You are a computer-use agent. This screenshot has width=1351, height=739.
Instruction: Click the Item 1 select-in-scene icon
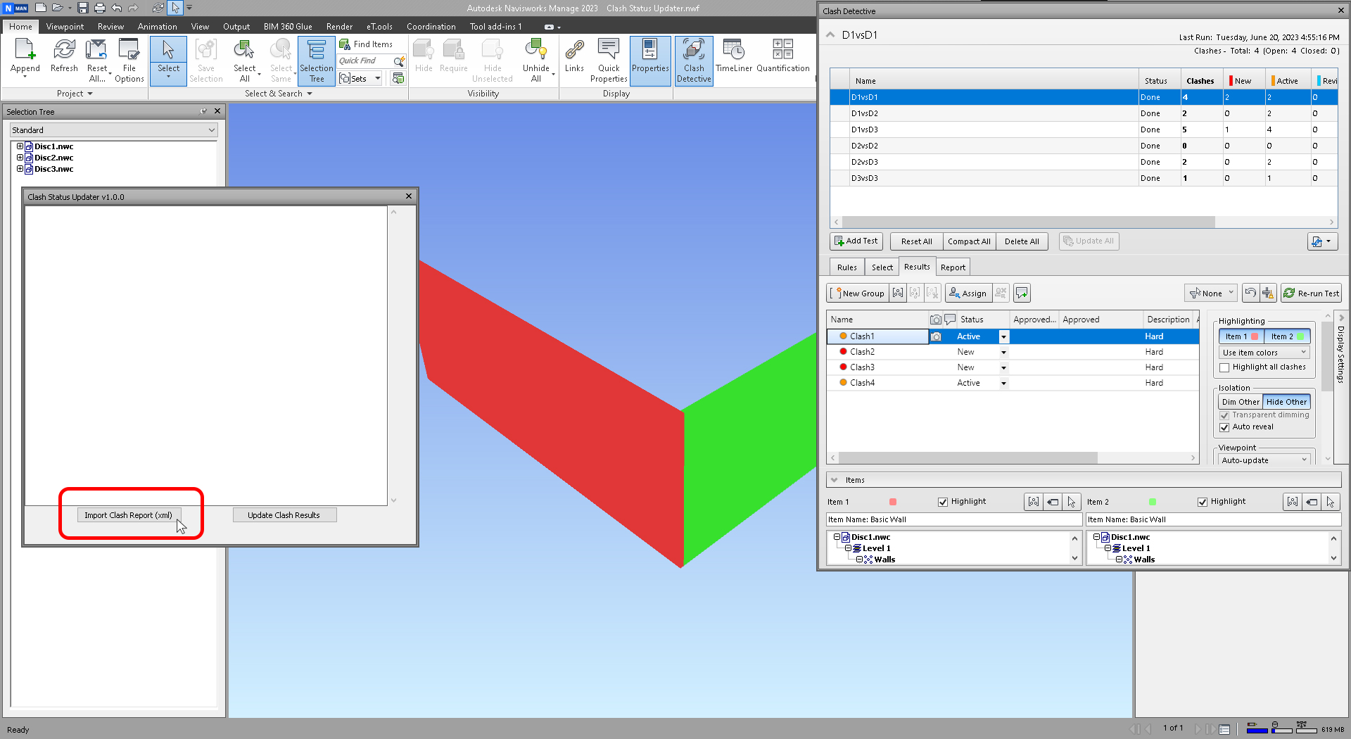[x=1071, y=502]
